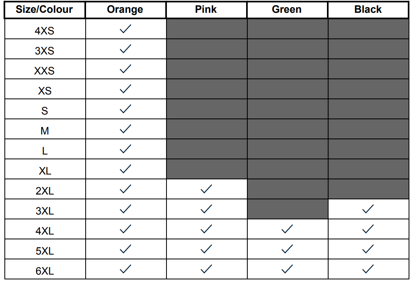Click the Pink checkmark for size 5XL
This screenshot has width=413, height=285.
206,249
